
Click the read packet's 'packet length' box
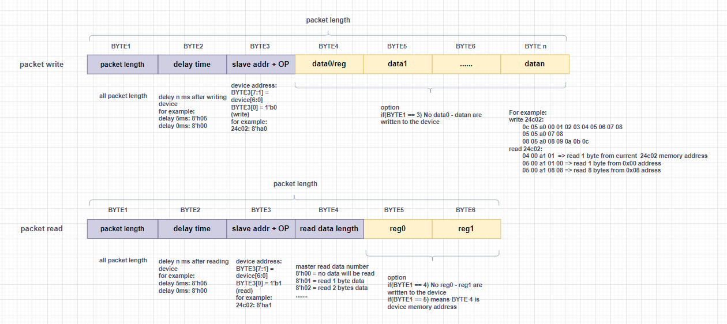point(122,229)
